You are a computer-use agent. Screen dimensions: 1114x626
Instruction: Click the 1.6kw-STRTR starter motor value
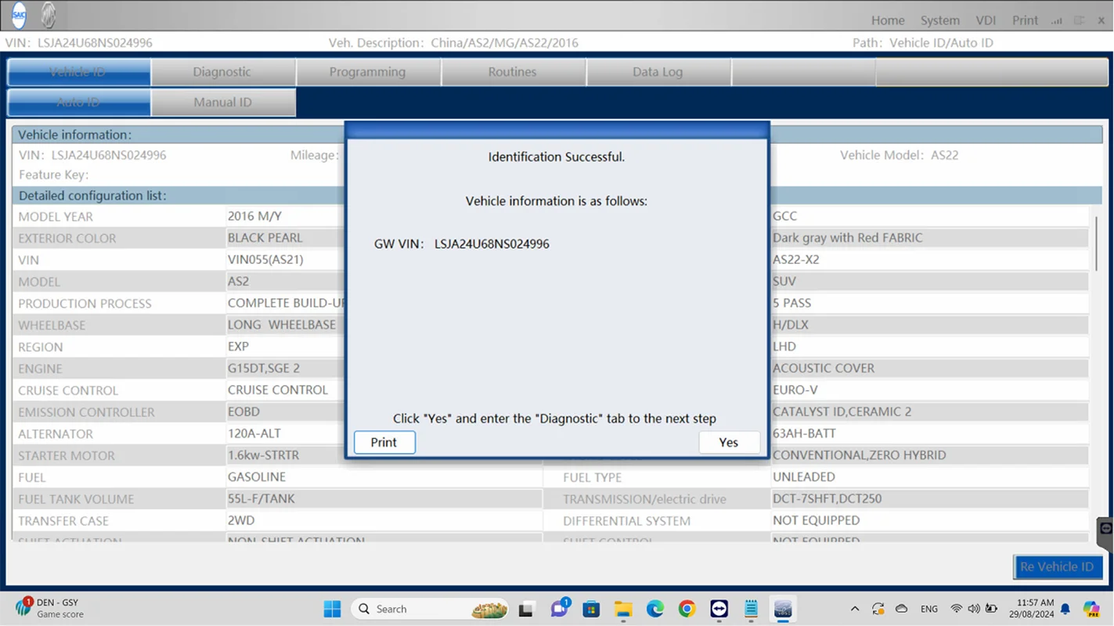[263, 455]
